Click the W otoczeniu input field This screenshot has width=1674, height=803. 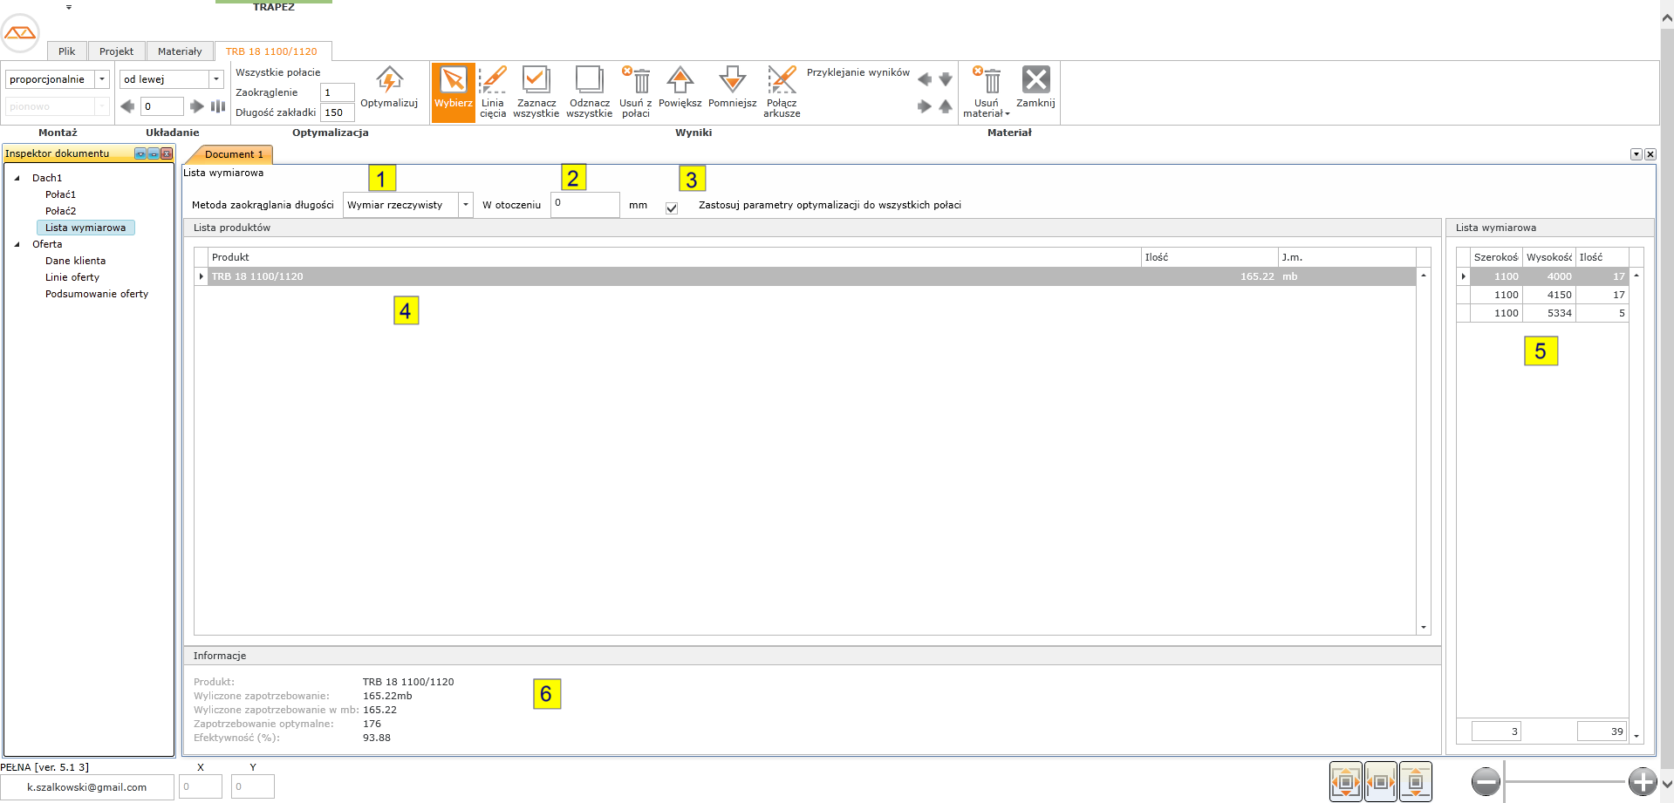tap(584, 205)
